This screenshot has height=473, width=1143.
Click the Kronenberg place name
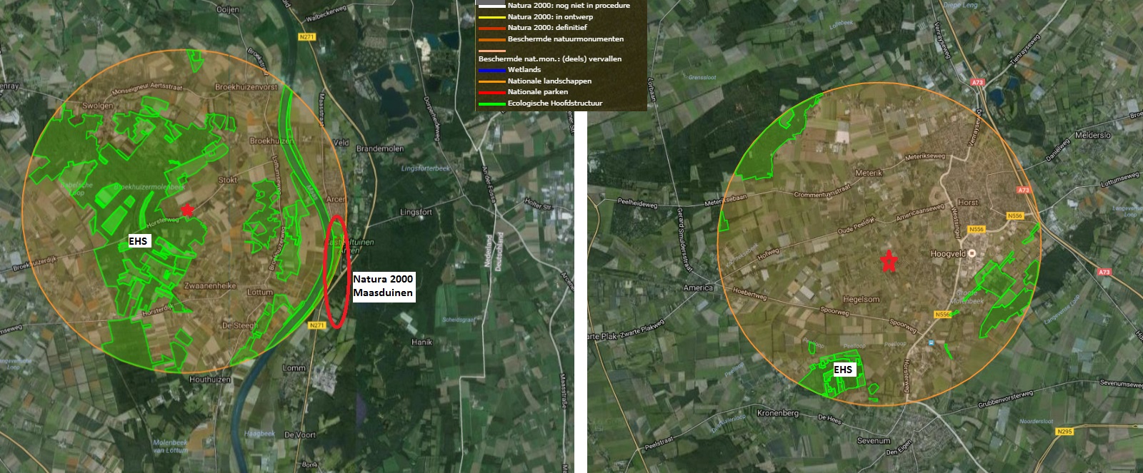(777, 413)
